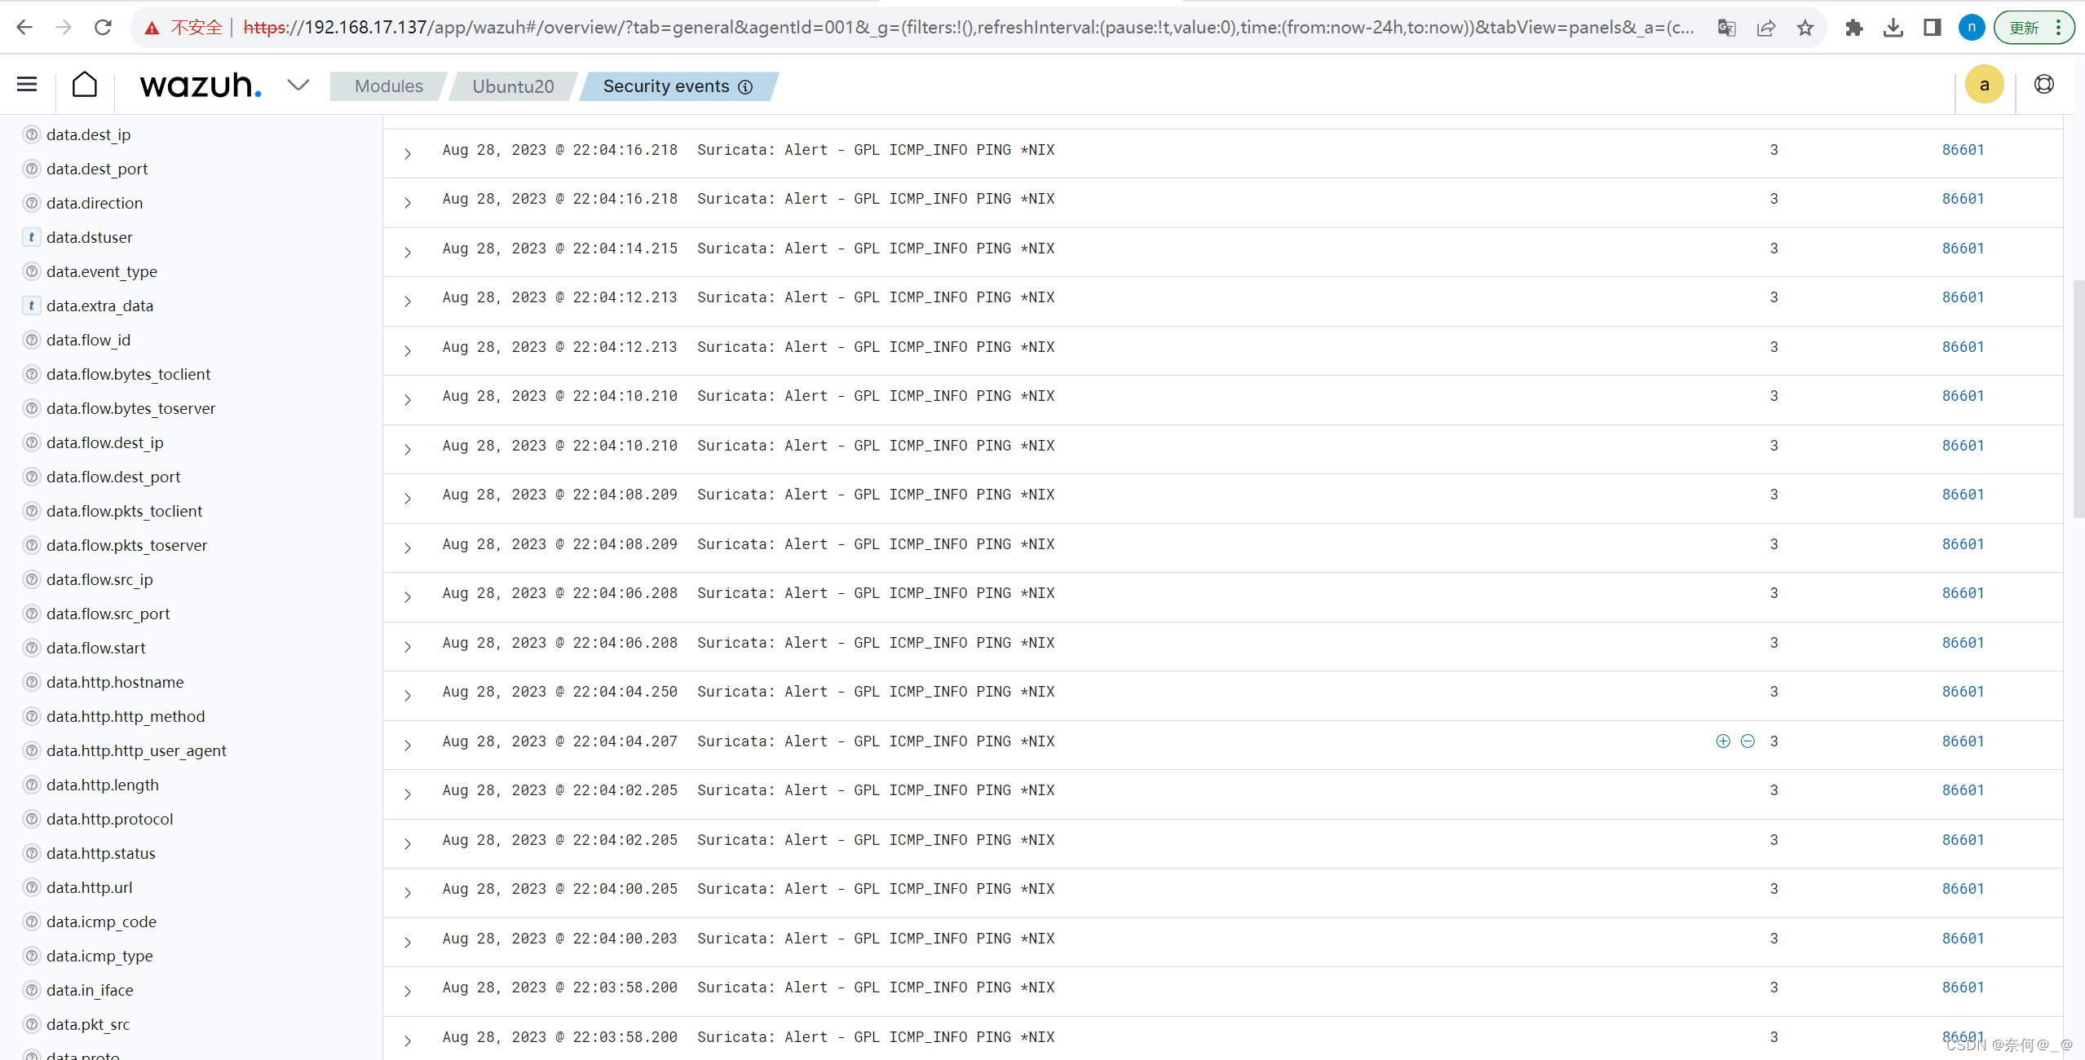Open the Modules breadcrumb tab
This screenshot has width=2085, height=1060.
coord(389,86)
